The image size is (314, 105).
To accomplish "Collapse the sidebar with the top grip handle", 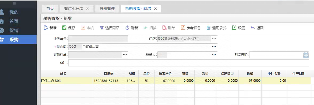I will [14, 3].
